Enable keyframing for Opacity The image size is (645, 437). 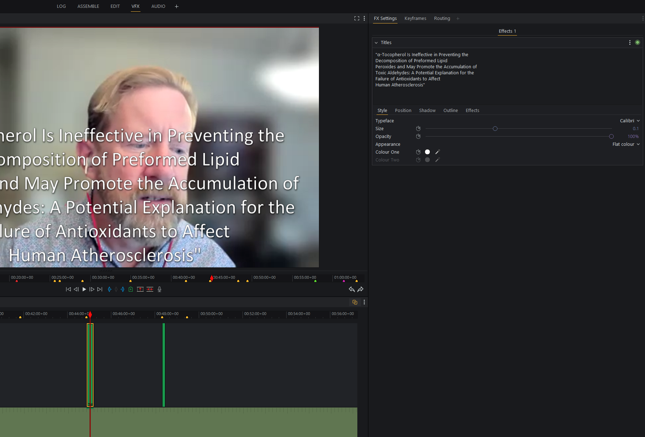pyautogui.click(x=419, y=137)
